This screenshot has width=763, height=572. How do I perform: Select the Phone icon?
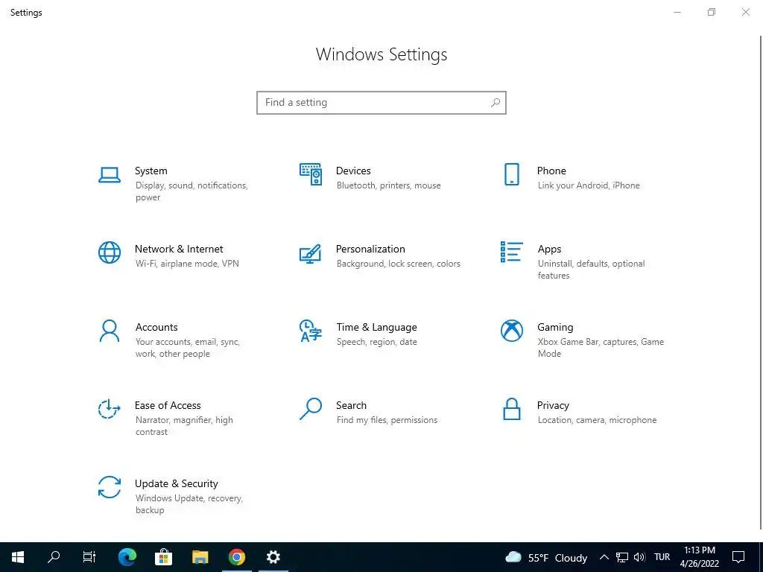coord(511,174)
